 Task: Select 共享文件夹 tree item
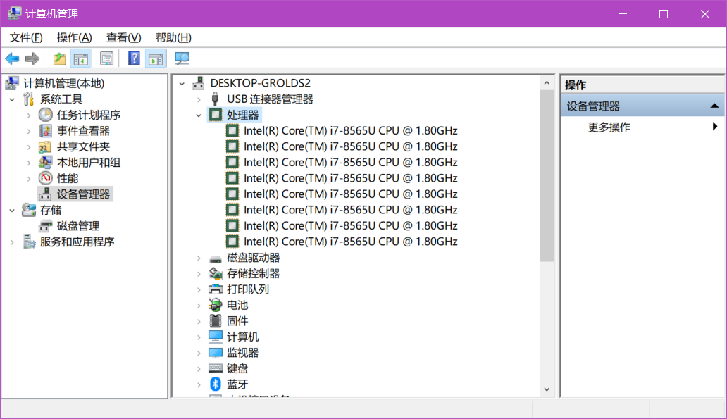tap(83, 147)
